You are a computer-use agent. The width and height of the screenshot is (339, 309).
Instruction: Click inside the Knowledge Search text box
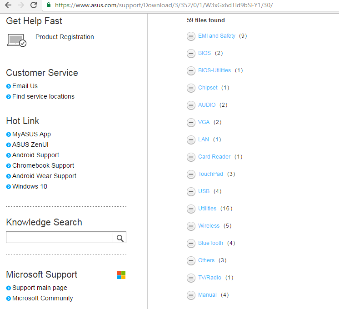(x=59, y=238)
